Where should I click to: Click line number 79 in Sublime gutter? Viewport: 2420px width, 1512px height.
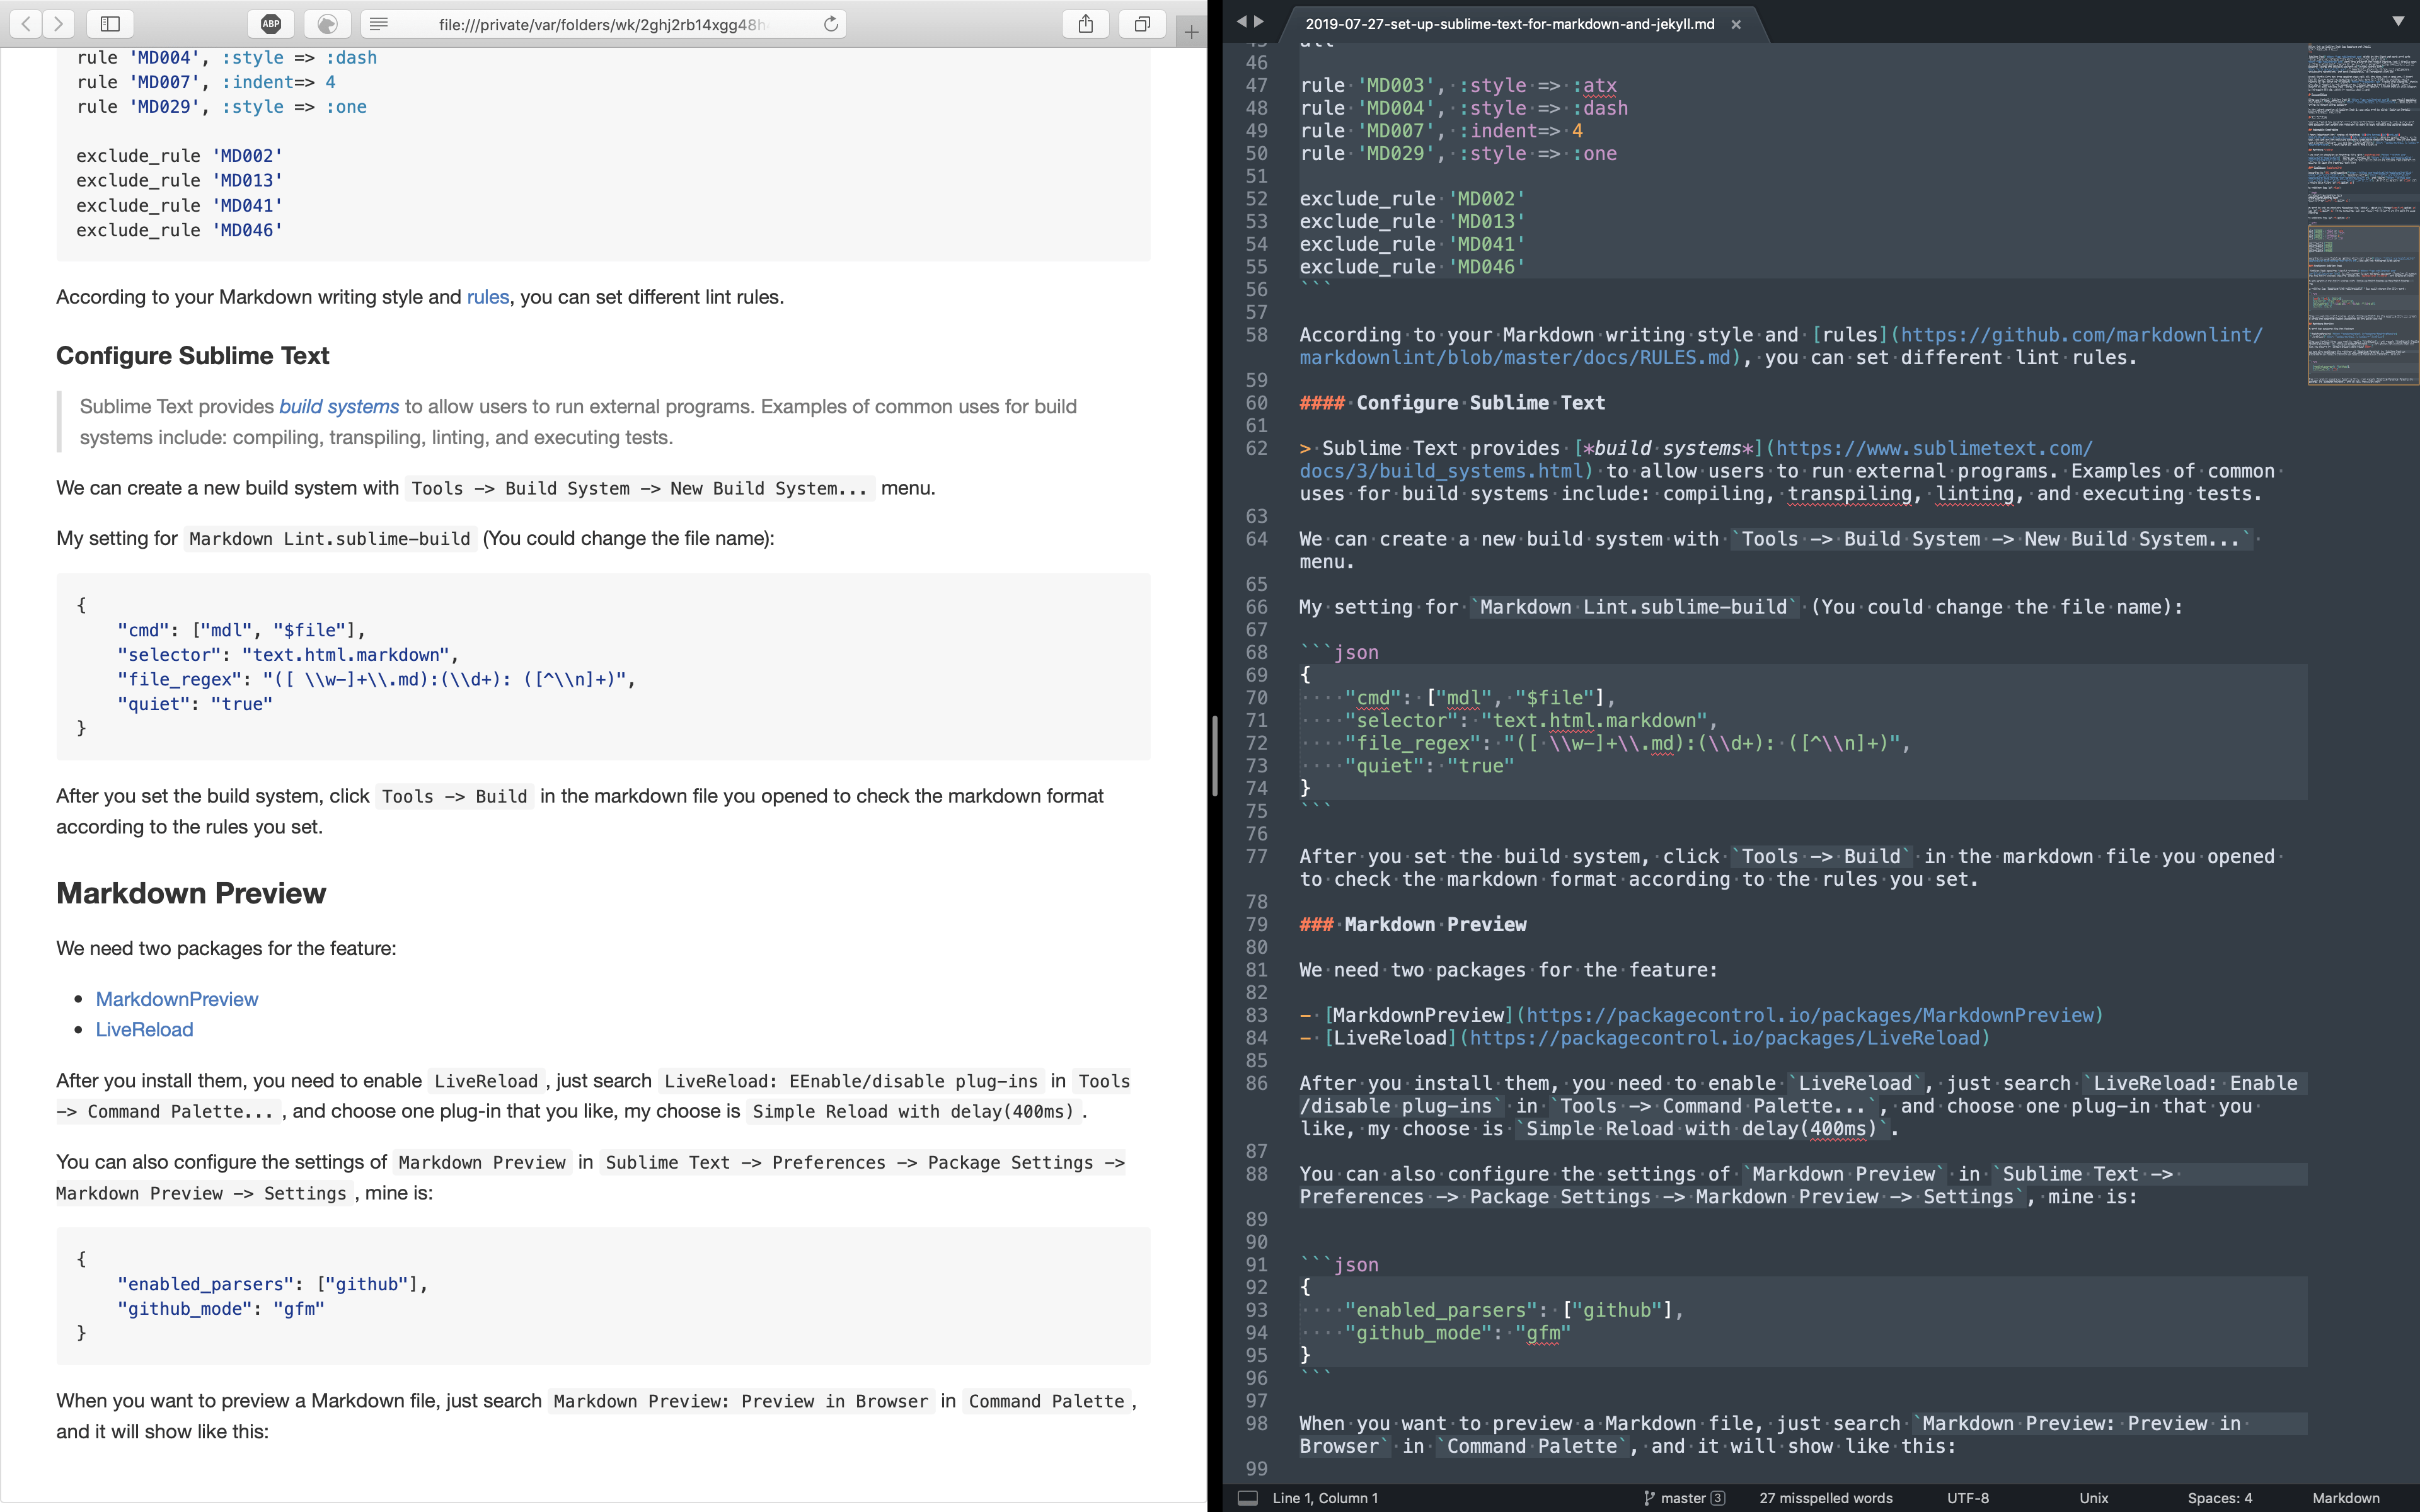click(1256, 925)
